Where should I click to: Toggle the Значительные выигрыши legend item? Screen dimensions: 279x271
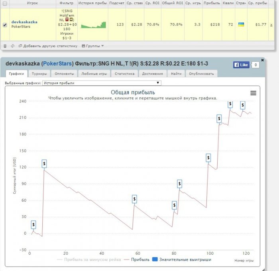pos(182,259)
